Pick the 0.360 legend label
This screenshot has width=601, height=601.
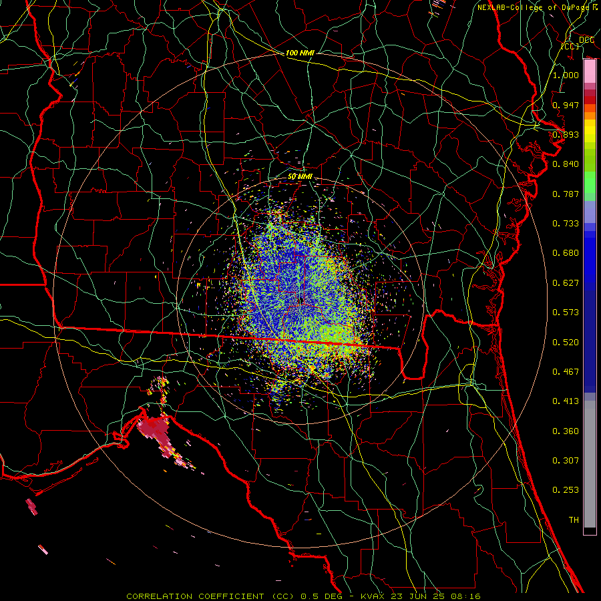point(566,431)
